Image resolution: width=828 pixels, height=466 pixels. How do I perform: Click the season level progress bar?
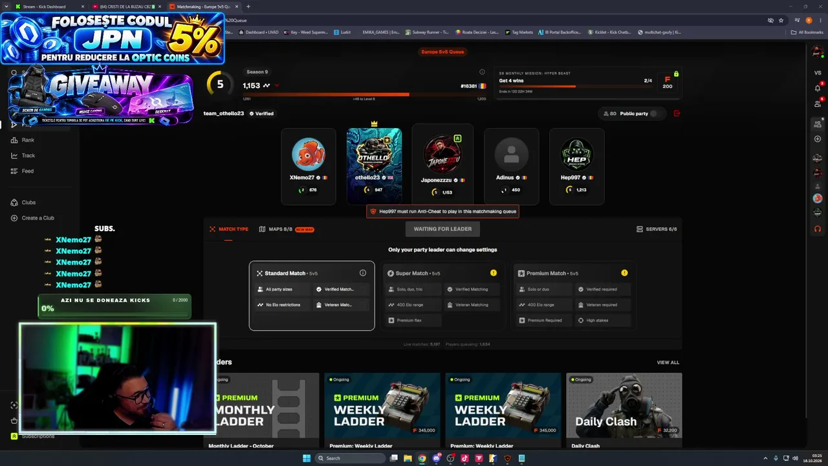tap(364, 94)
